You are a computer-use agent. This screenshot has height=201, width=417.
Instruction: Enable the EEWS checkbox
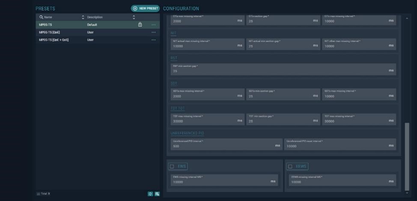coord(290,166)
